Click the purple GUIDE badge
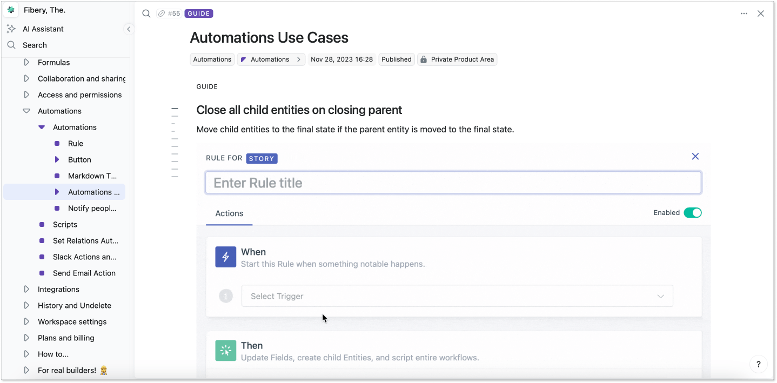 199,14
